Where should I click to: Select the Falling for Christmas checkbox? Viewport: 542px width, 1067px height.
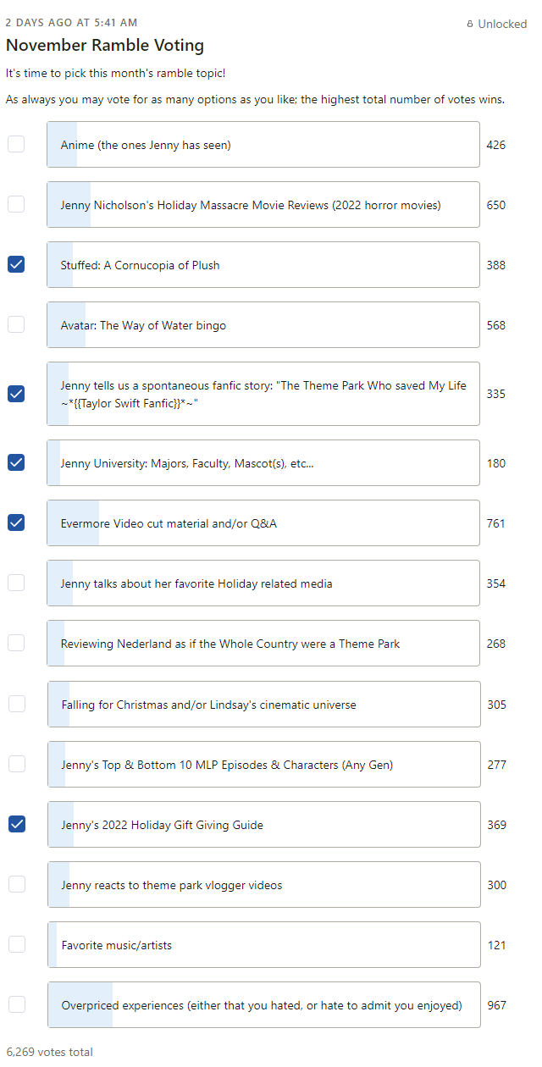point(16,704)
